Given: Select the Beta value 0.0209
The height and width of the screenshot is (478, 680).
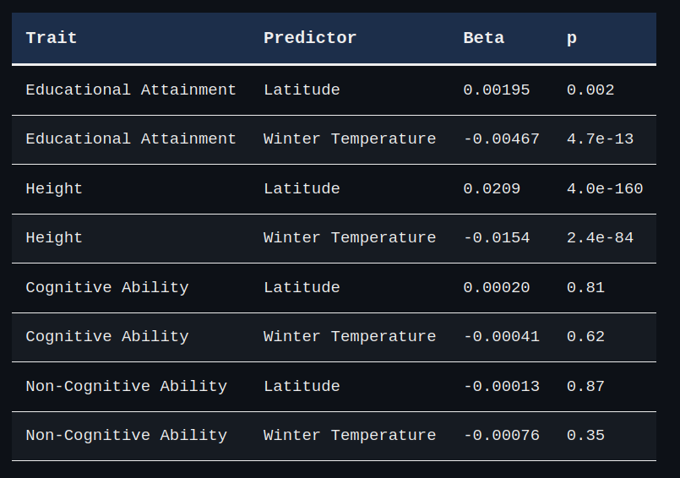Looking at the screenshot, I should (492, 188).
